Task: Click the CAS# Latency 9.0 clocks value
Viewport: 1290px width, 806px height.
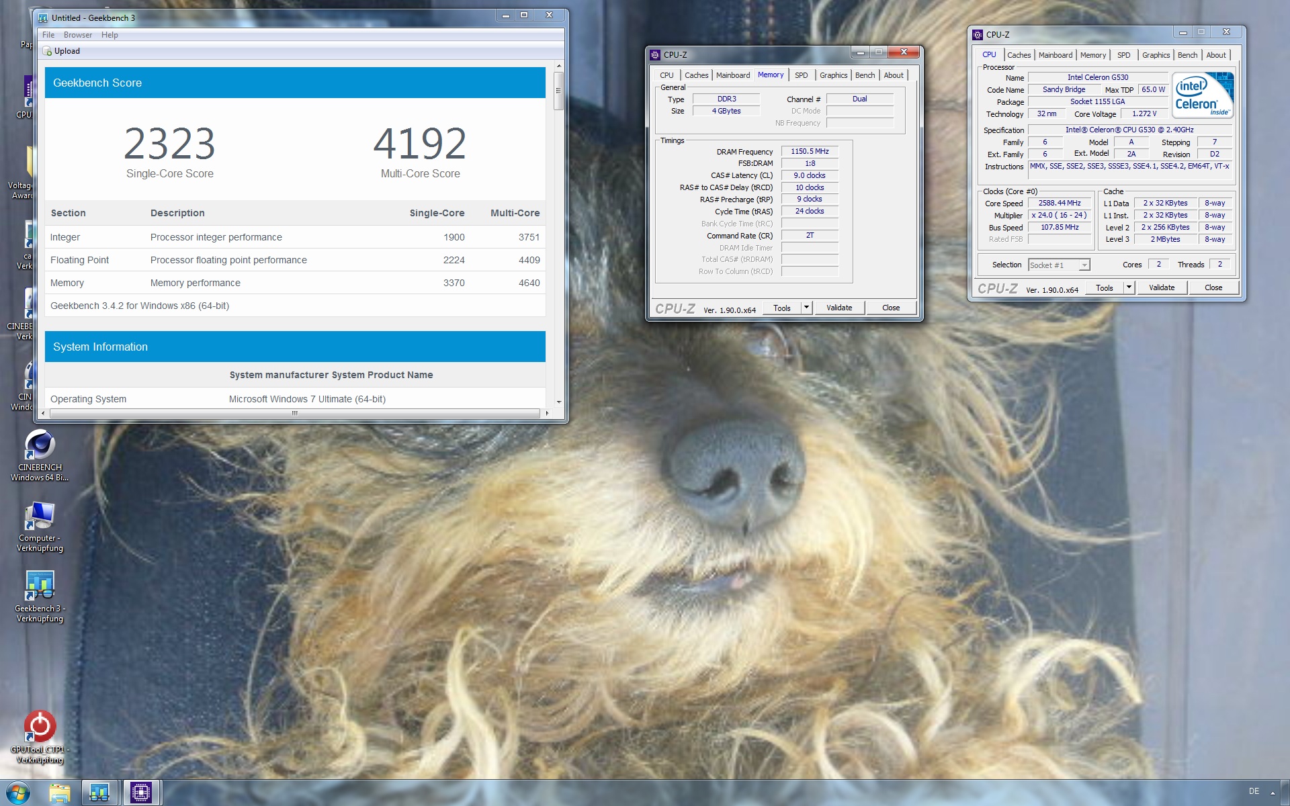Action: tap(810, 176)
